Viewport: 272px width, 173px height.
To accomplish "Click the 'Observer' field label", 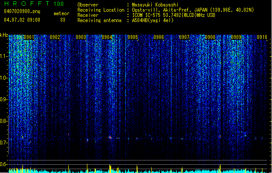I will 88,5.
